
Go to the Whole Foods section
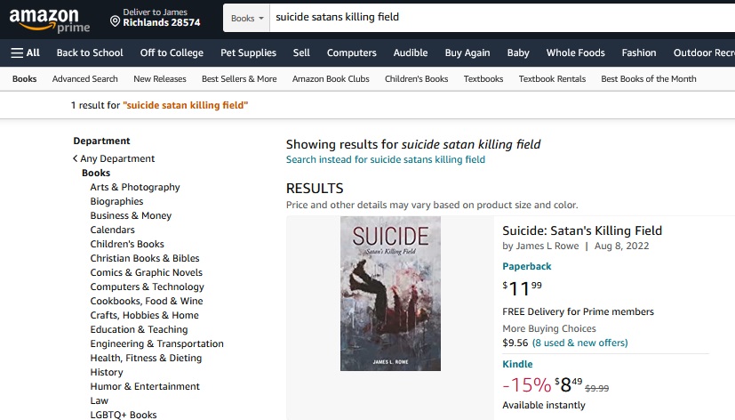[575, 52]
